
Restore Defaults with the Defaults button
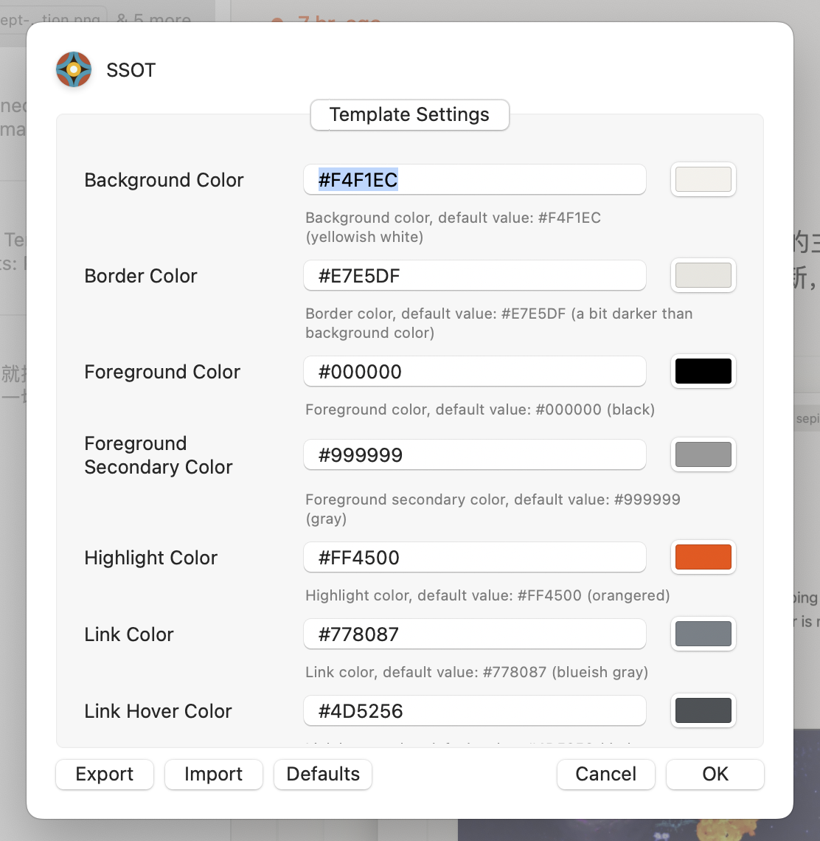click(322, 774)
